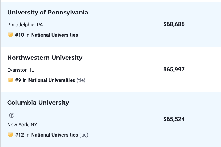Open National Universities link under Northwestern University
Viewport: 221px width, 147px height.
coord(52,80)
